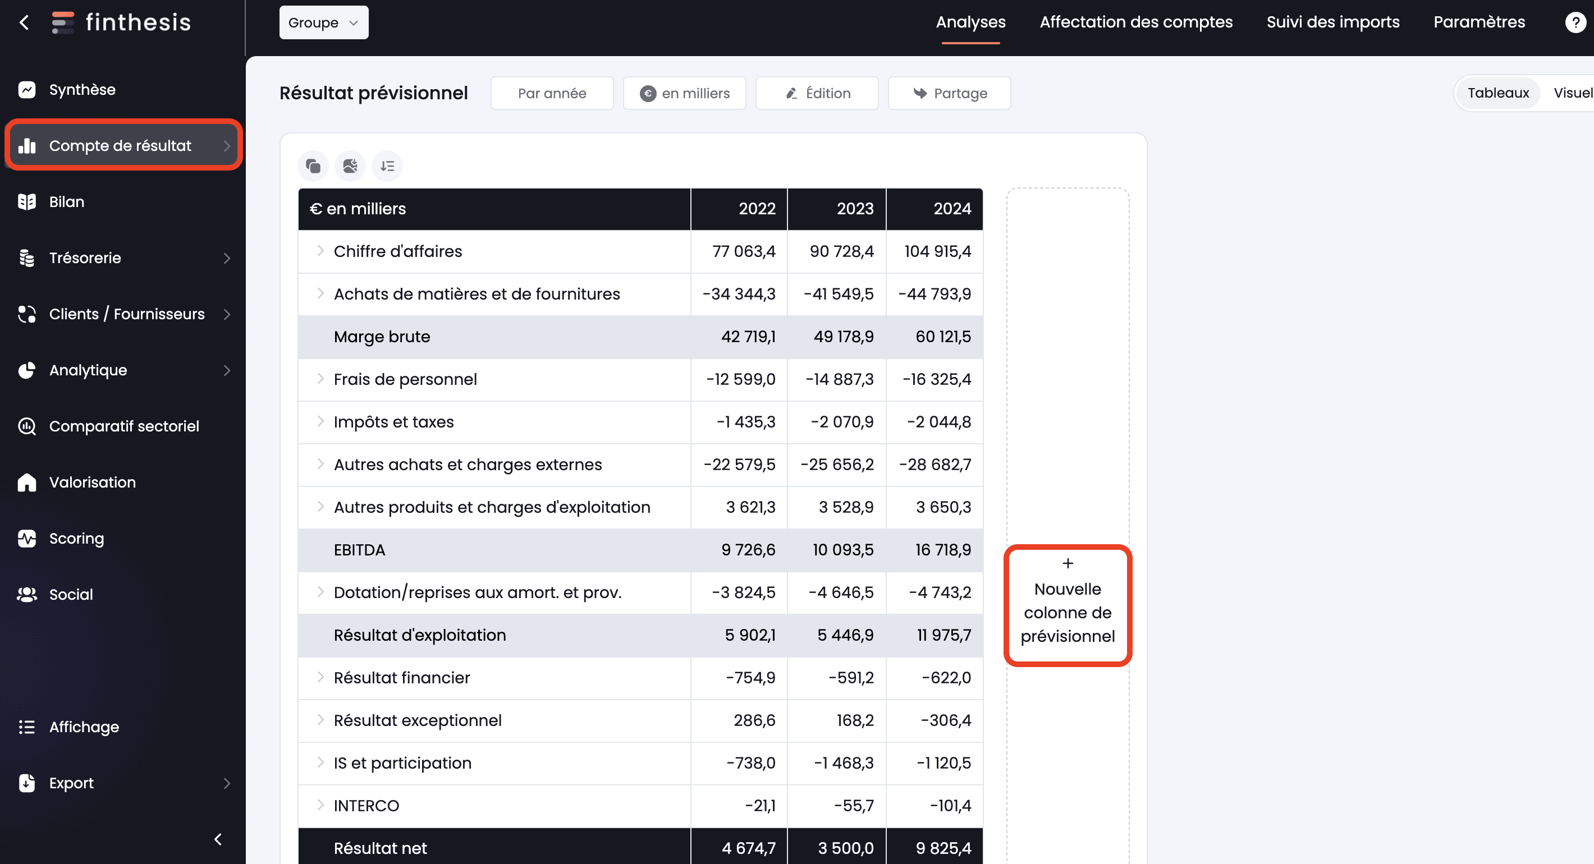Open the Comparatif sectoriel icon
The width and height of the screenshot is (1594, 864).
[26, 426]
